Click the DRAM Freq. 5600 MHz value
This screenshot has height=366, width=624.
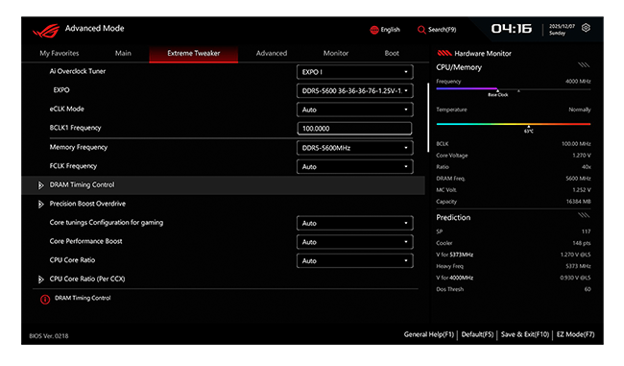tap(578, 179)
